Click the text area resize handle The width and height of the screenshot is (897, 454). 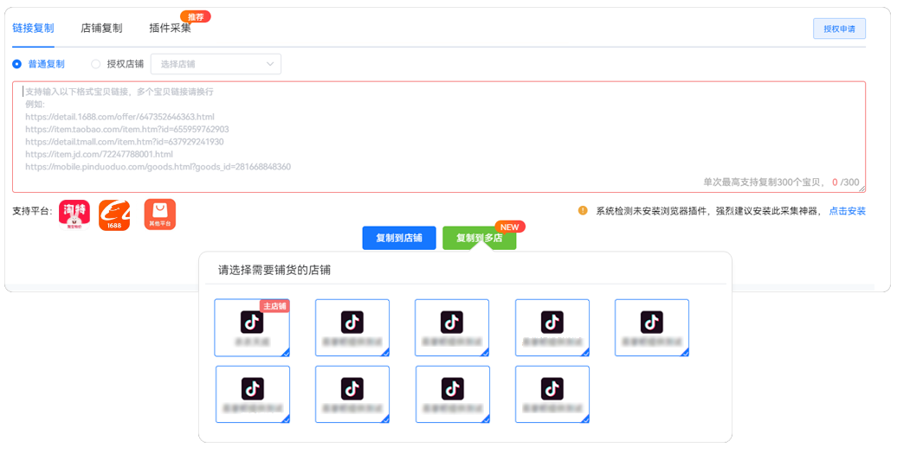pos(862,188)
